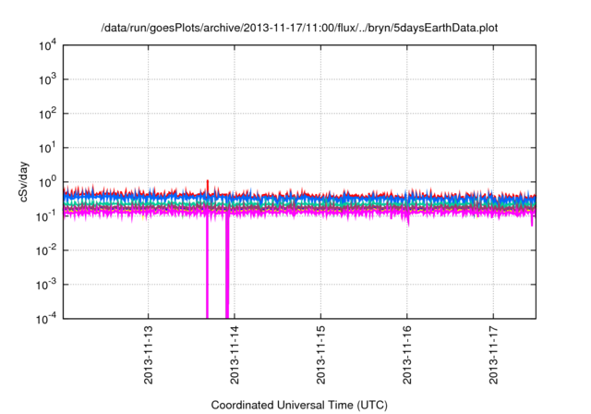Click the 10^3 y-axis tick label
The image size is (591, 414).
(x=47, y=79)
